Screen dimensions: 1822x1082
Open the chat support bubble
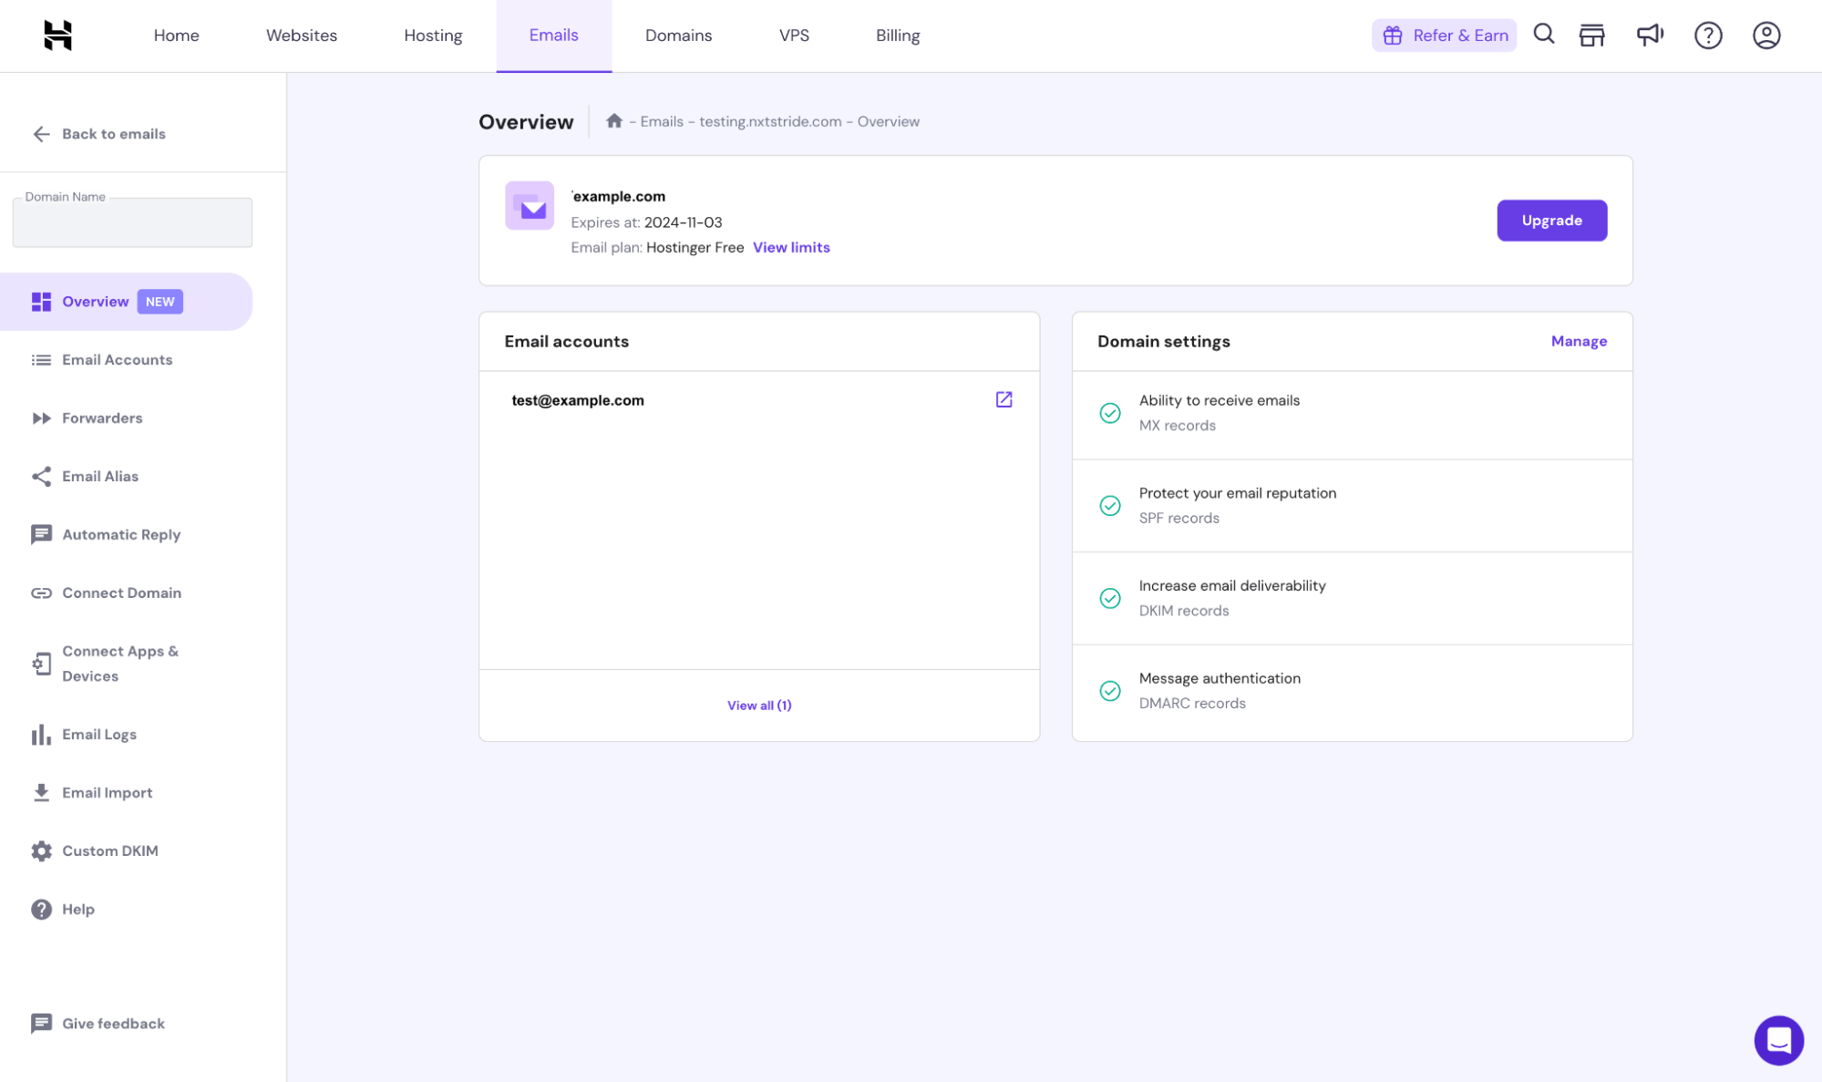pos(1778,1040)
